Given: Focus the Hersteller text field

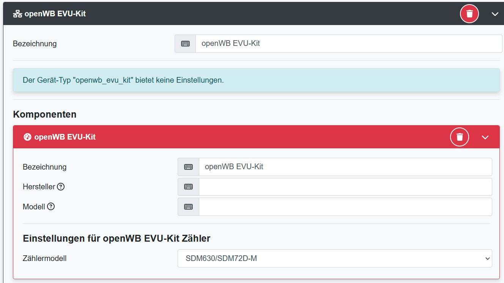Looking at the screenshot, I should [345, 187].
